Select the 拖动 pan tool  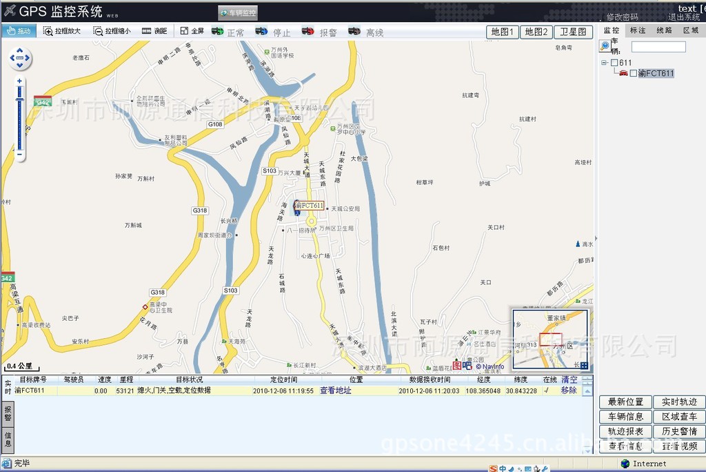pyautogui.click(x=19, y=31)
